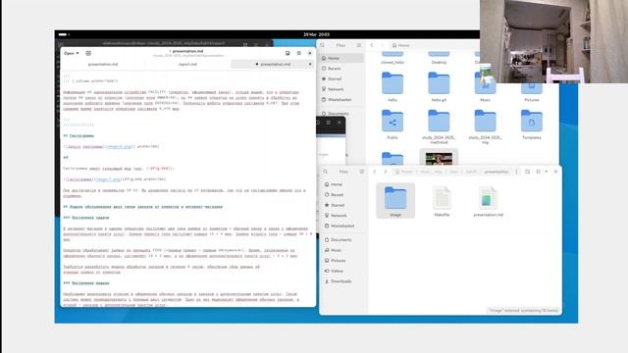Click the date and time in top bar

coord(316,34)
